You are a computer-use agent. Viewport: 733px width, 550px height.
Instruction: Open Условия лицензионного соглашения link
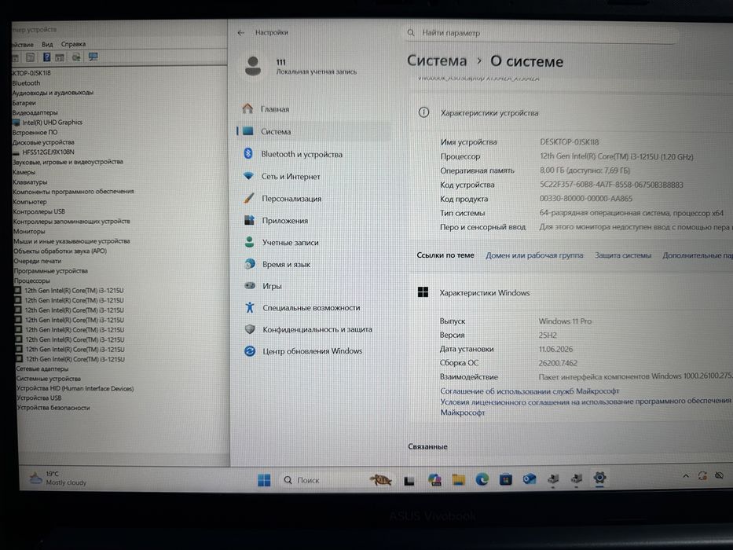(585, 407)
